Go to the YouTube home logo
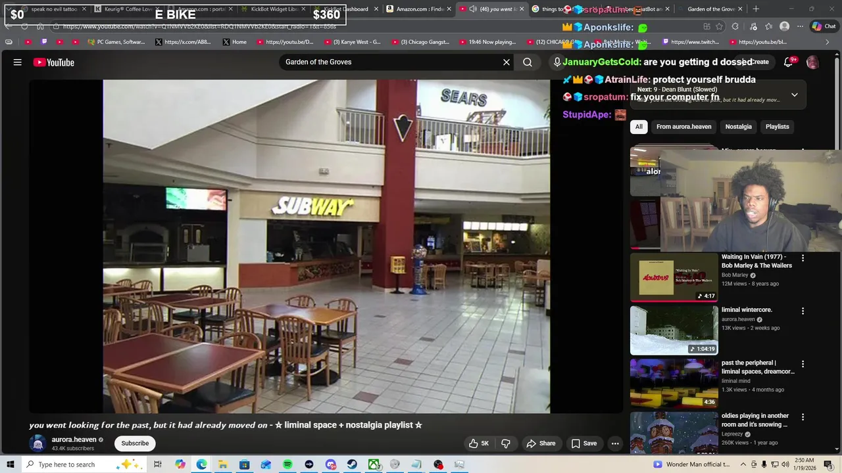 coord(54,62)
